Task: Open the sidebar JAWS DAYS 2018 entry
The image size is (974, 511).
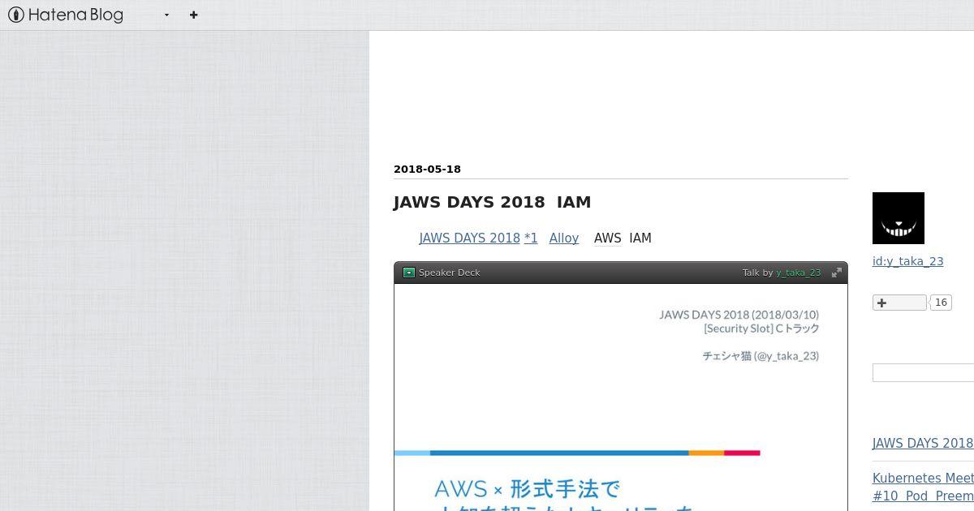Action: tap(923, 444)
